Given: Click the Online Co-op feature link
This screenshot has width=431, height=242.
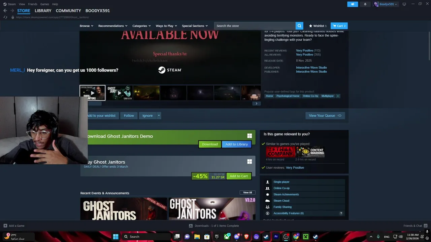Looking at the screenshot, I should [281, 188].
